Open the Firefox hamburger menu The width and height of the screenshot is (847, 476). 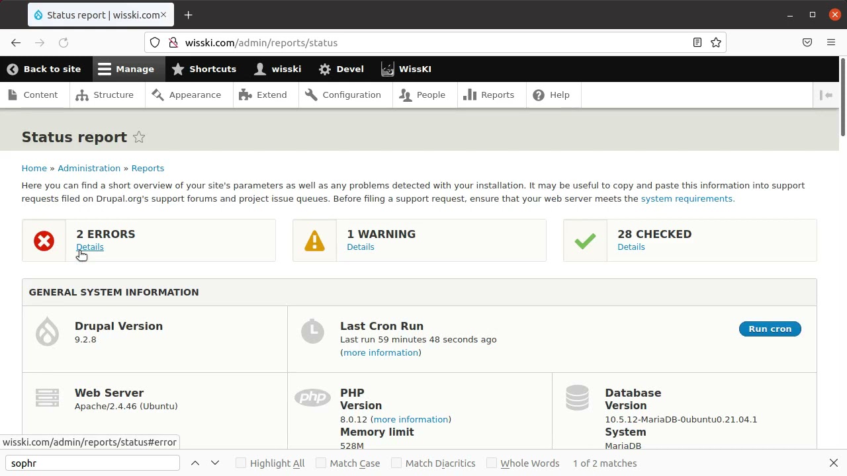click(x=831, y=43)
